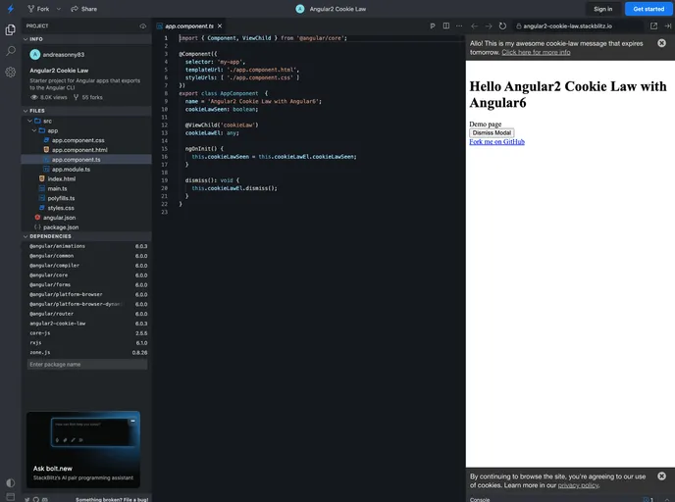Click the Angular2 Cookie Law title avatar

pyautogui.click(x=300, y=9)
